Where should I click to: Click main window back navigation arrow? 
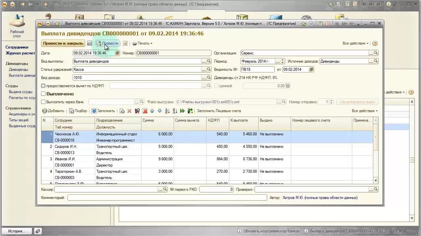point(23,4)
